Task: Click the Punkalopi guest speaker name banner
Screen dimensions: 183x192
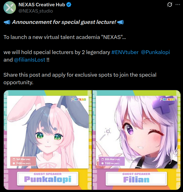Action: pos(48,178)
